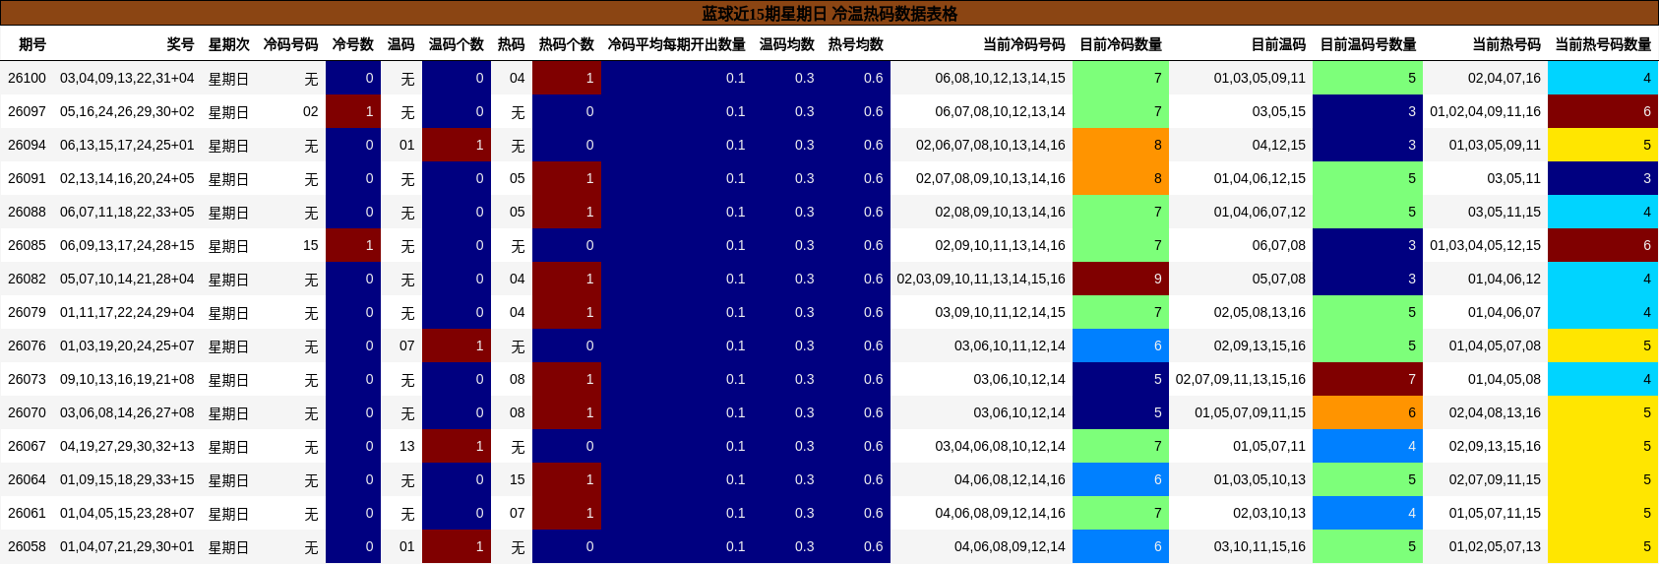Viewport: 1659px width, 564px height.
Task: Select current cold numbers 02,03,09,10,11,13,14,15,16
Action: pyautogui.click(x=981, y=279)
